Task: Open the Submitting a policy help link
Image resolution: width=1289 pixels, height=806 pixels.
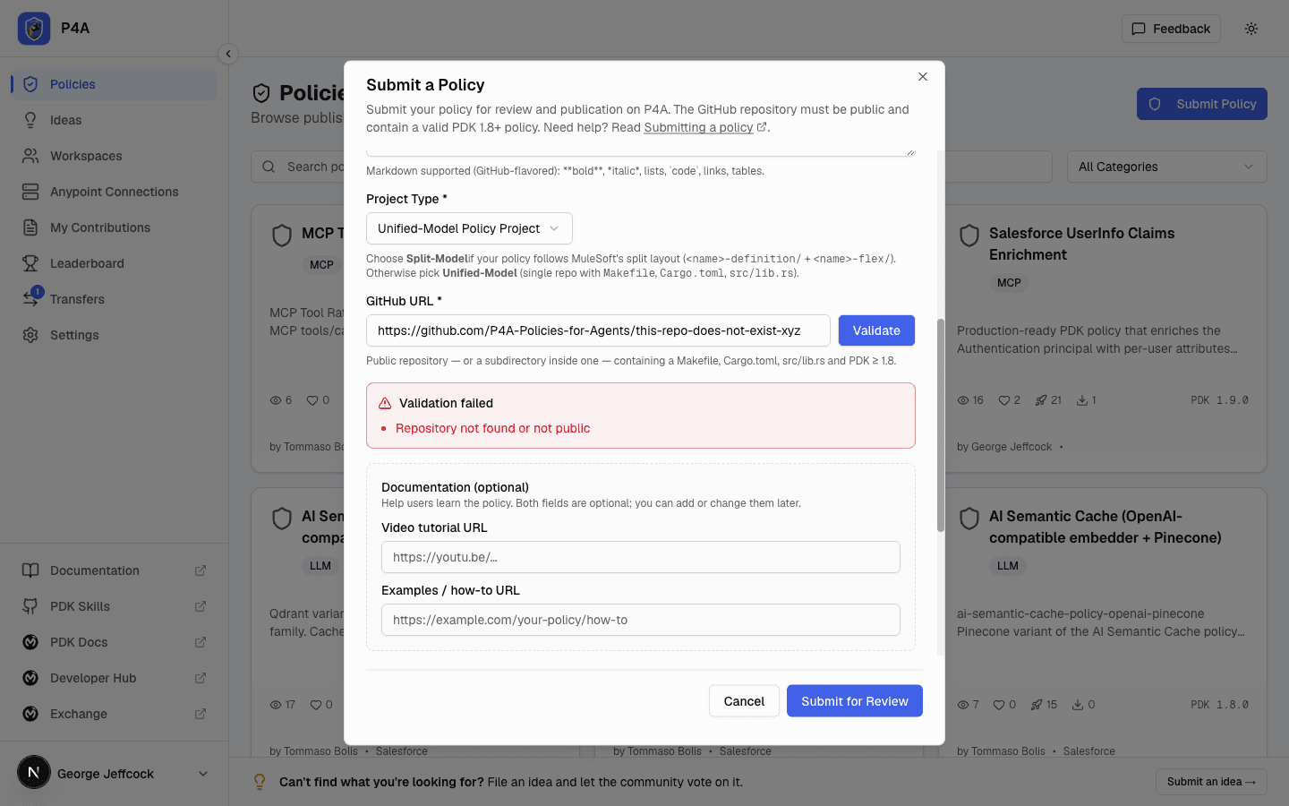Action: [x=698, y=127]
